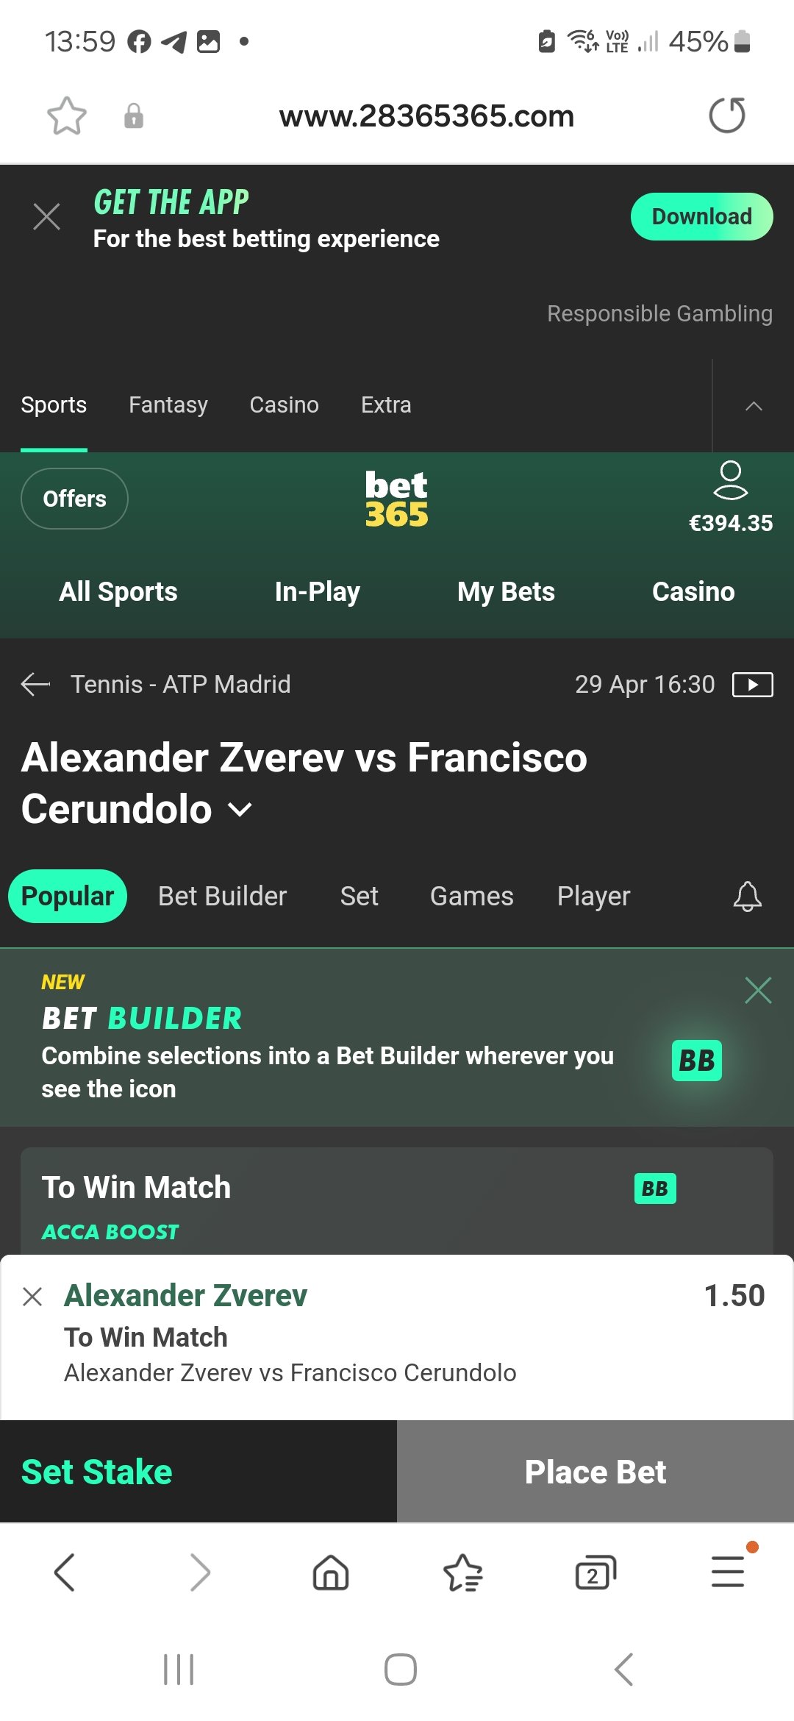Tap the Place Bet button

pyautogui.click(x=595, y=1472)
